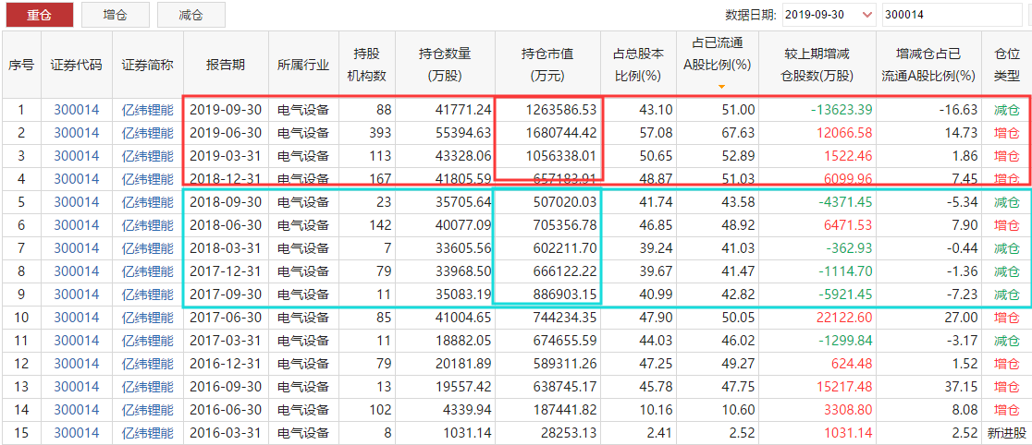Click 减仓 position type in row 1
Image resolution: width=1032 pixels, height=445 pixels.
coord(1006,111)
